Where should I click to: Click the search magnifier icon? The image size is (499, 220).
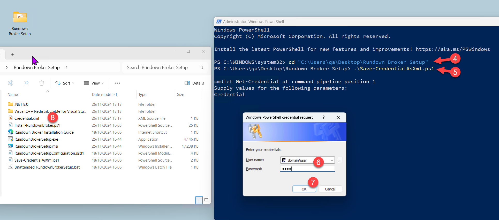pyautogui.click(x=201, y=67)
